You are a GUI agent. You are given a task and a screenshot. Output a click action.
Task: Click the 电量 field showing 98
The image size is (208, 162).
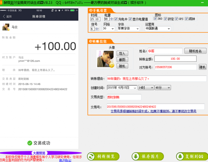tap(107, 19)
